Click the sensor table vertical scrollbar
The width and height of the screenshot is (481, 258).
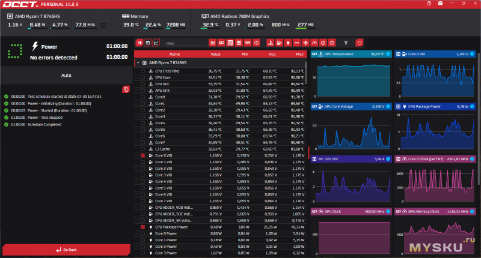pos(306,73)
